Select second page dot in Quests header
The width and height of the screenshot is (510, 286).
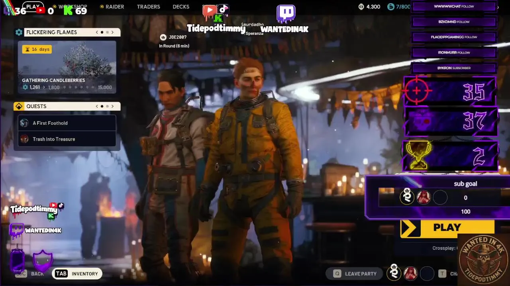(107, 106)
